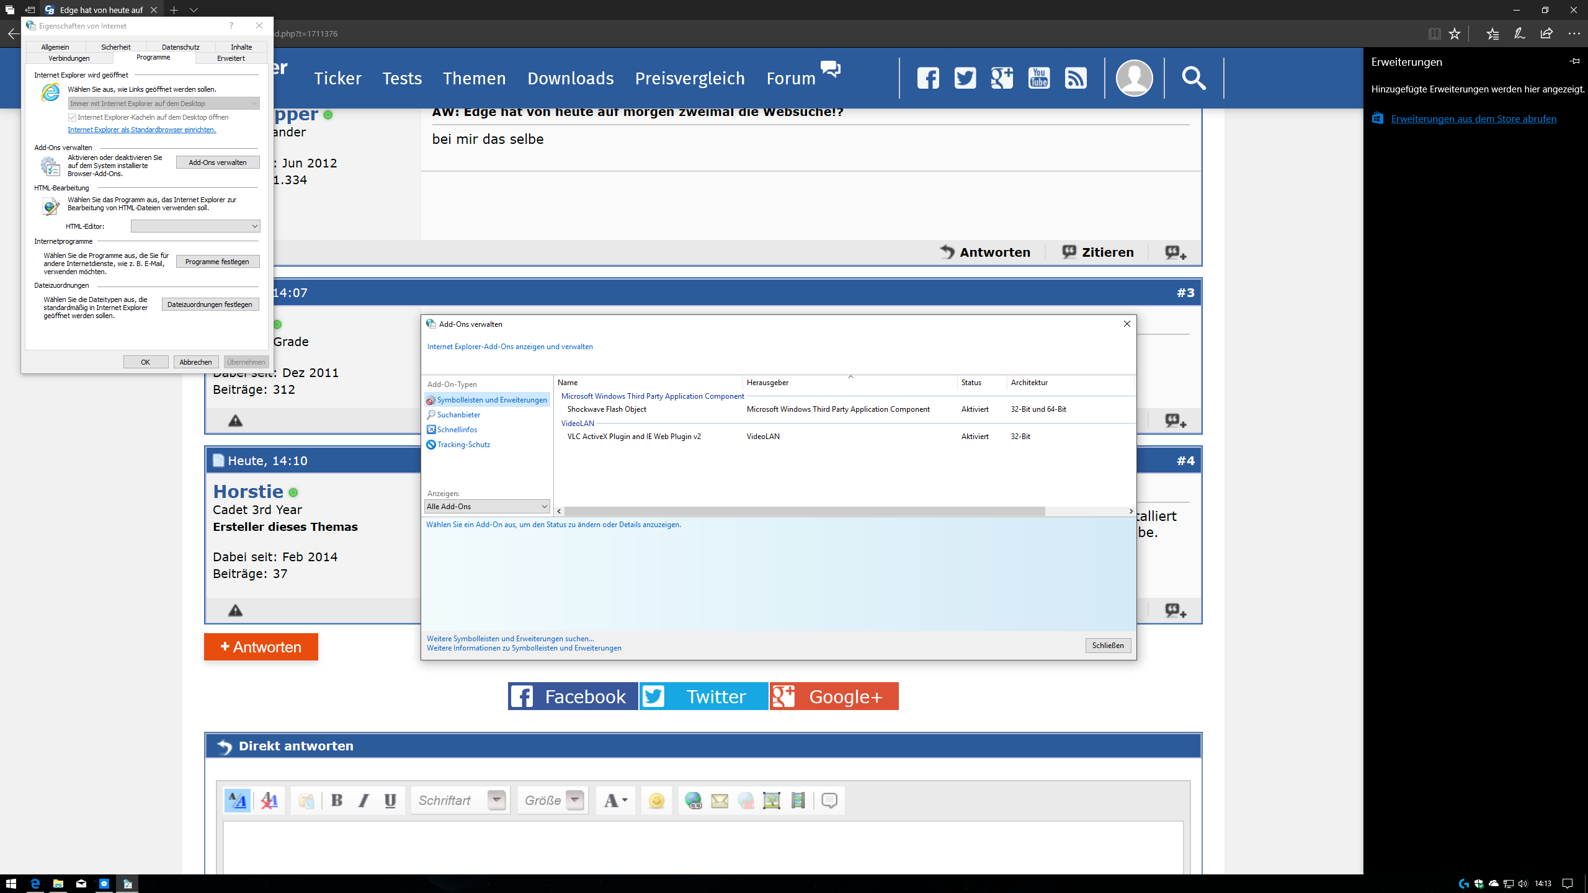Click the user profile avatar icon

(1134, 78)
